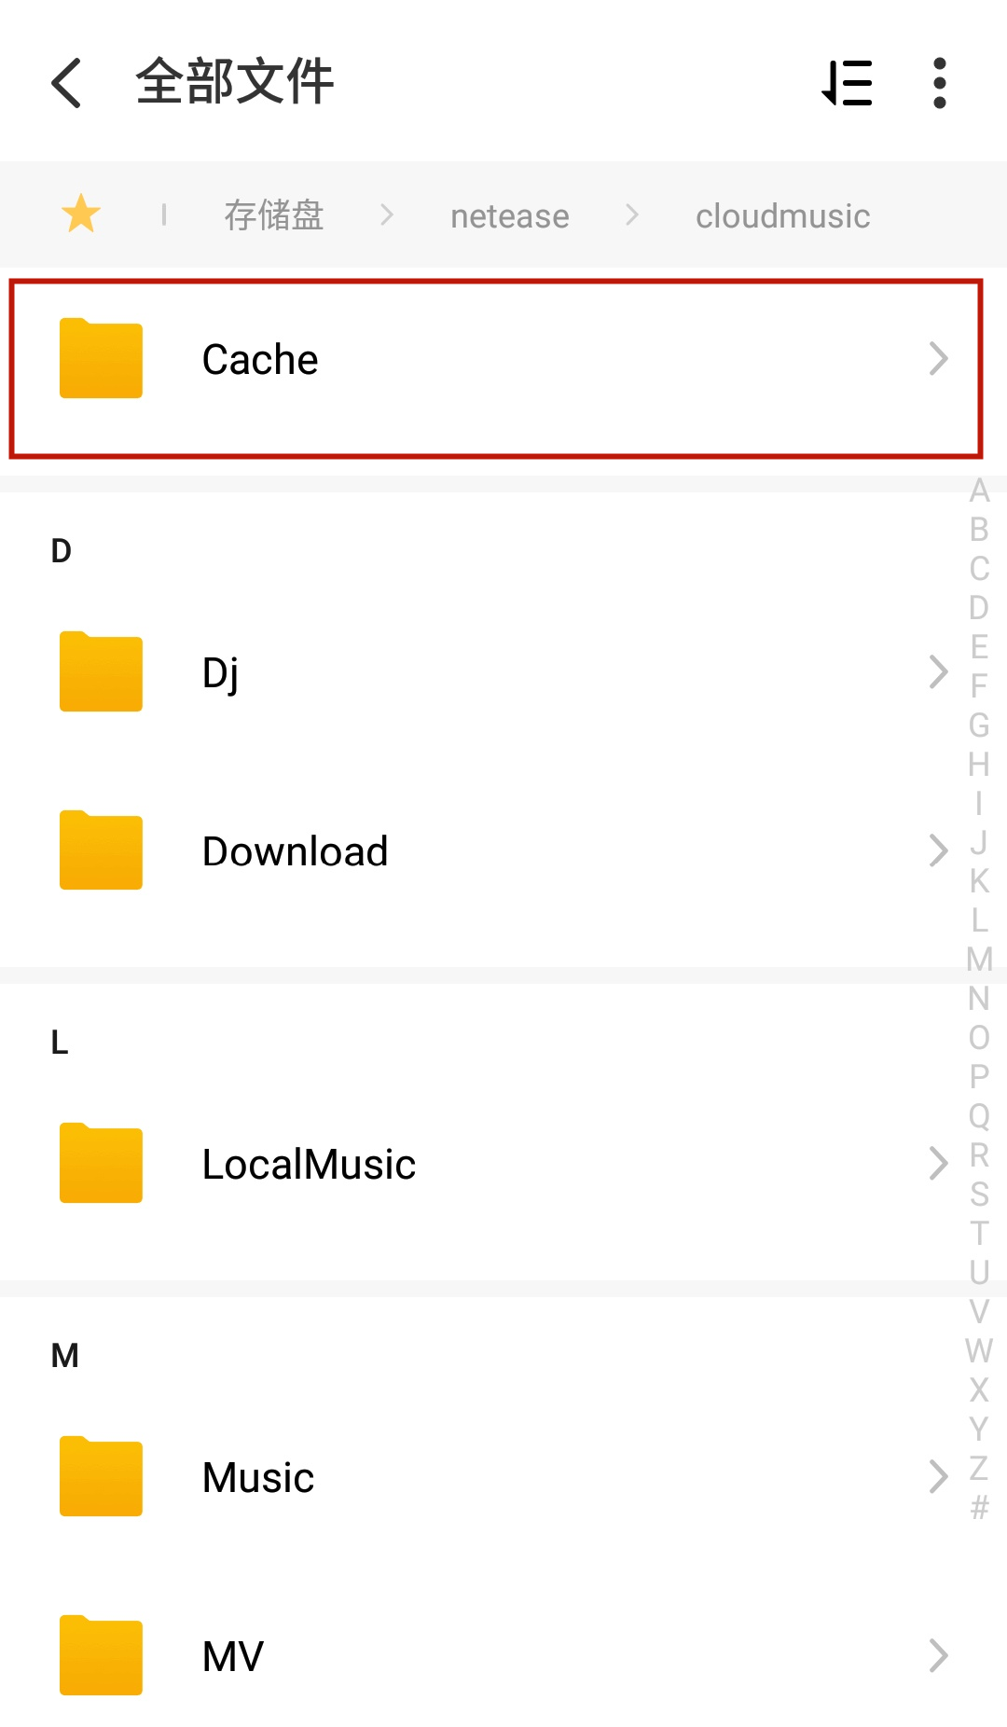The height and width of the screenshot is (1727, 1007).
Task: Expand the Cache folder chevron
Action: point(938,359)
